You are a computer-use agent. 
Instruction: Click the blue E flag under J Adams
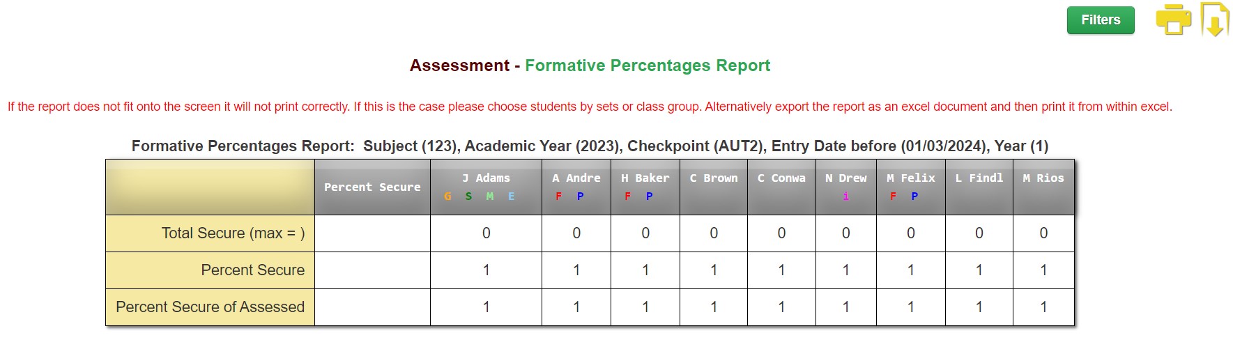point(511,196)
